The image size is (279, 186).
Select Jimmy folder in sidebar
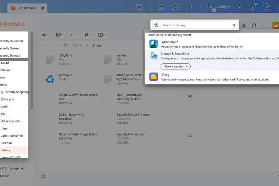(14, 150)
